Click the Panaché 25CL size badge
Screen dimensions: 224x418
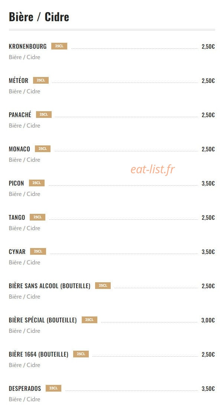tap(44, 115)
